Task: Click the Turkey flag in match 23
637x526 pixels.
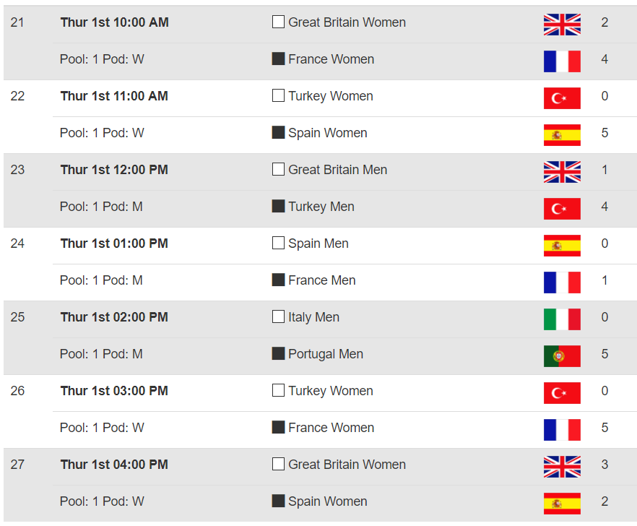Action: point(562,209)
